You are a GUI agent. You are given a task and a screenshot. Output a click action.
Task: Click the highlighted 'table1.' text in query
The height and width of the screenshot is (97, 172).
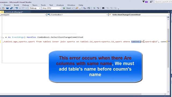[x=136, y=41]
